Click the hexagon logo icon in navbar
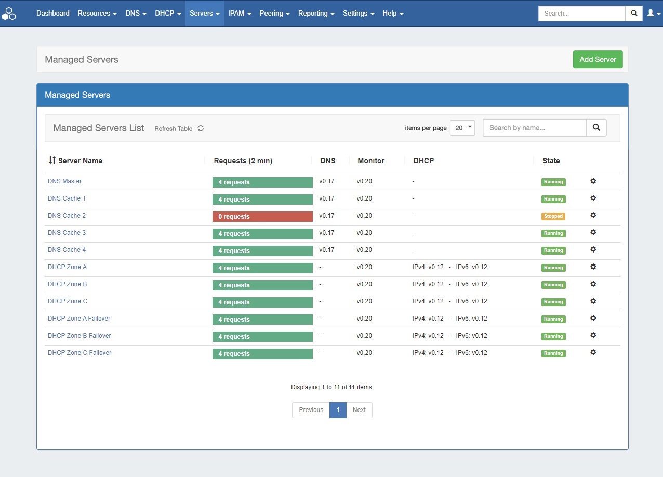The width and height of the screenshot is (663, 477). pyautogui.click(x=9, y=14)
